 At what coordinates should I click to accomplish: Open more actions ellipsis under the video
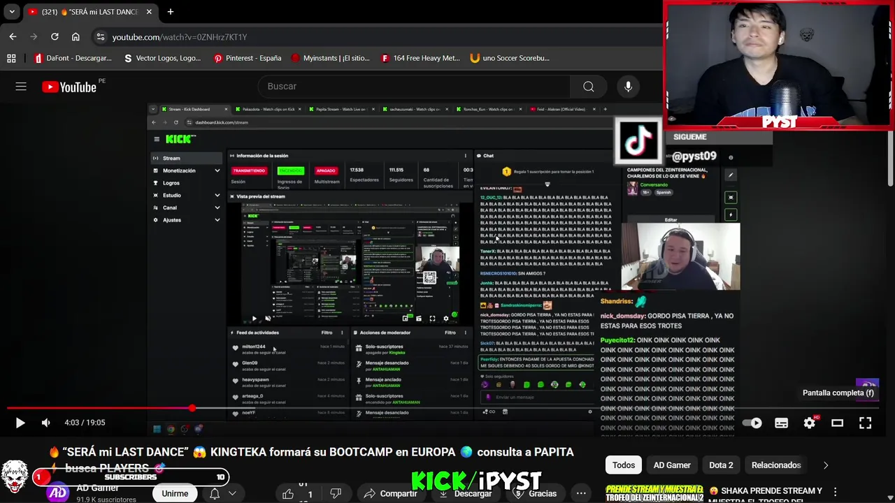pos(581,493)
